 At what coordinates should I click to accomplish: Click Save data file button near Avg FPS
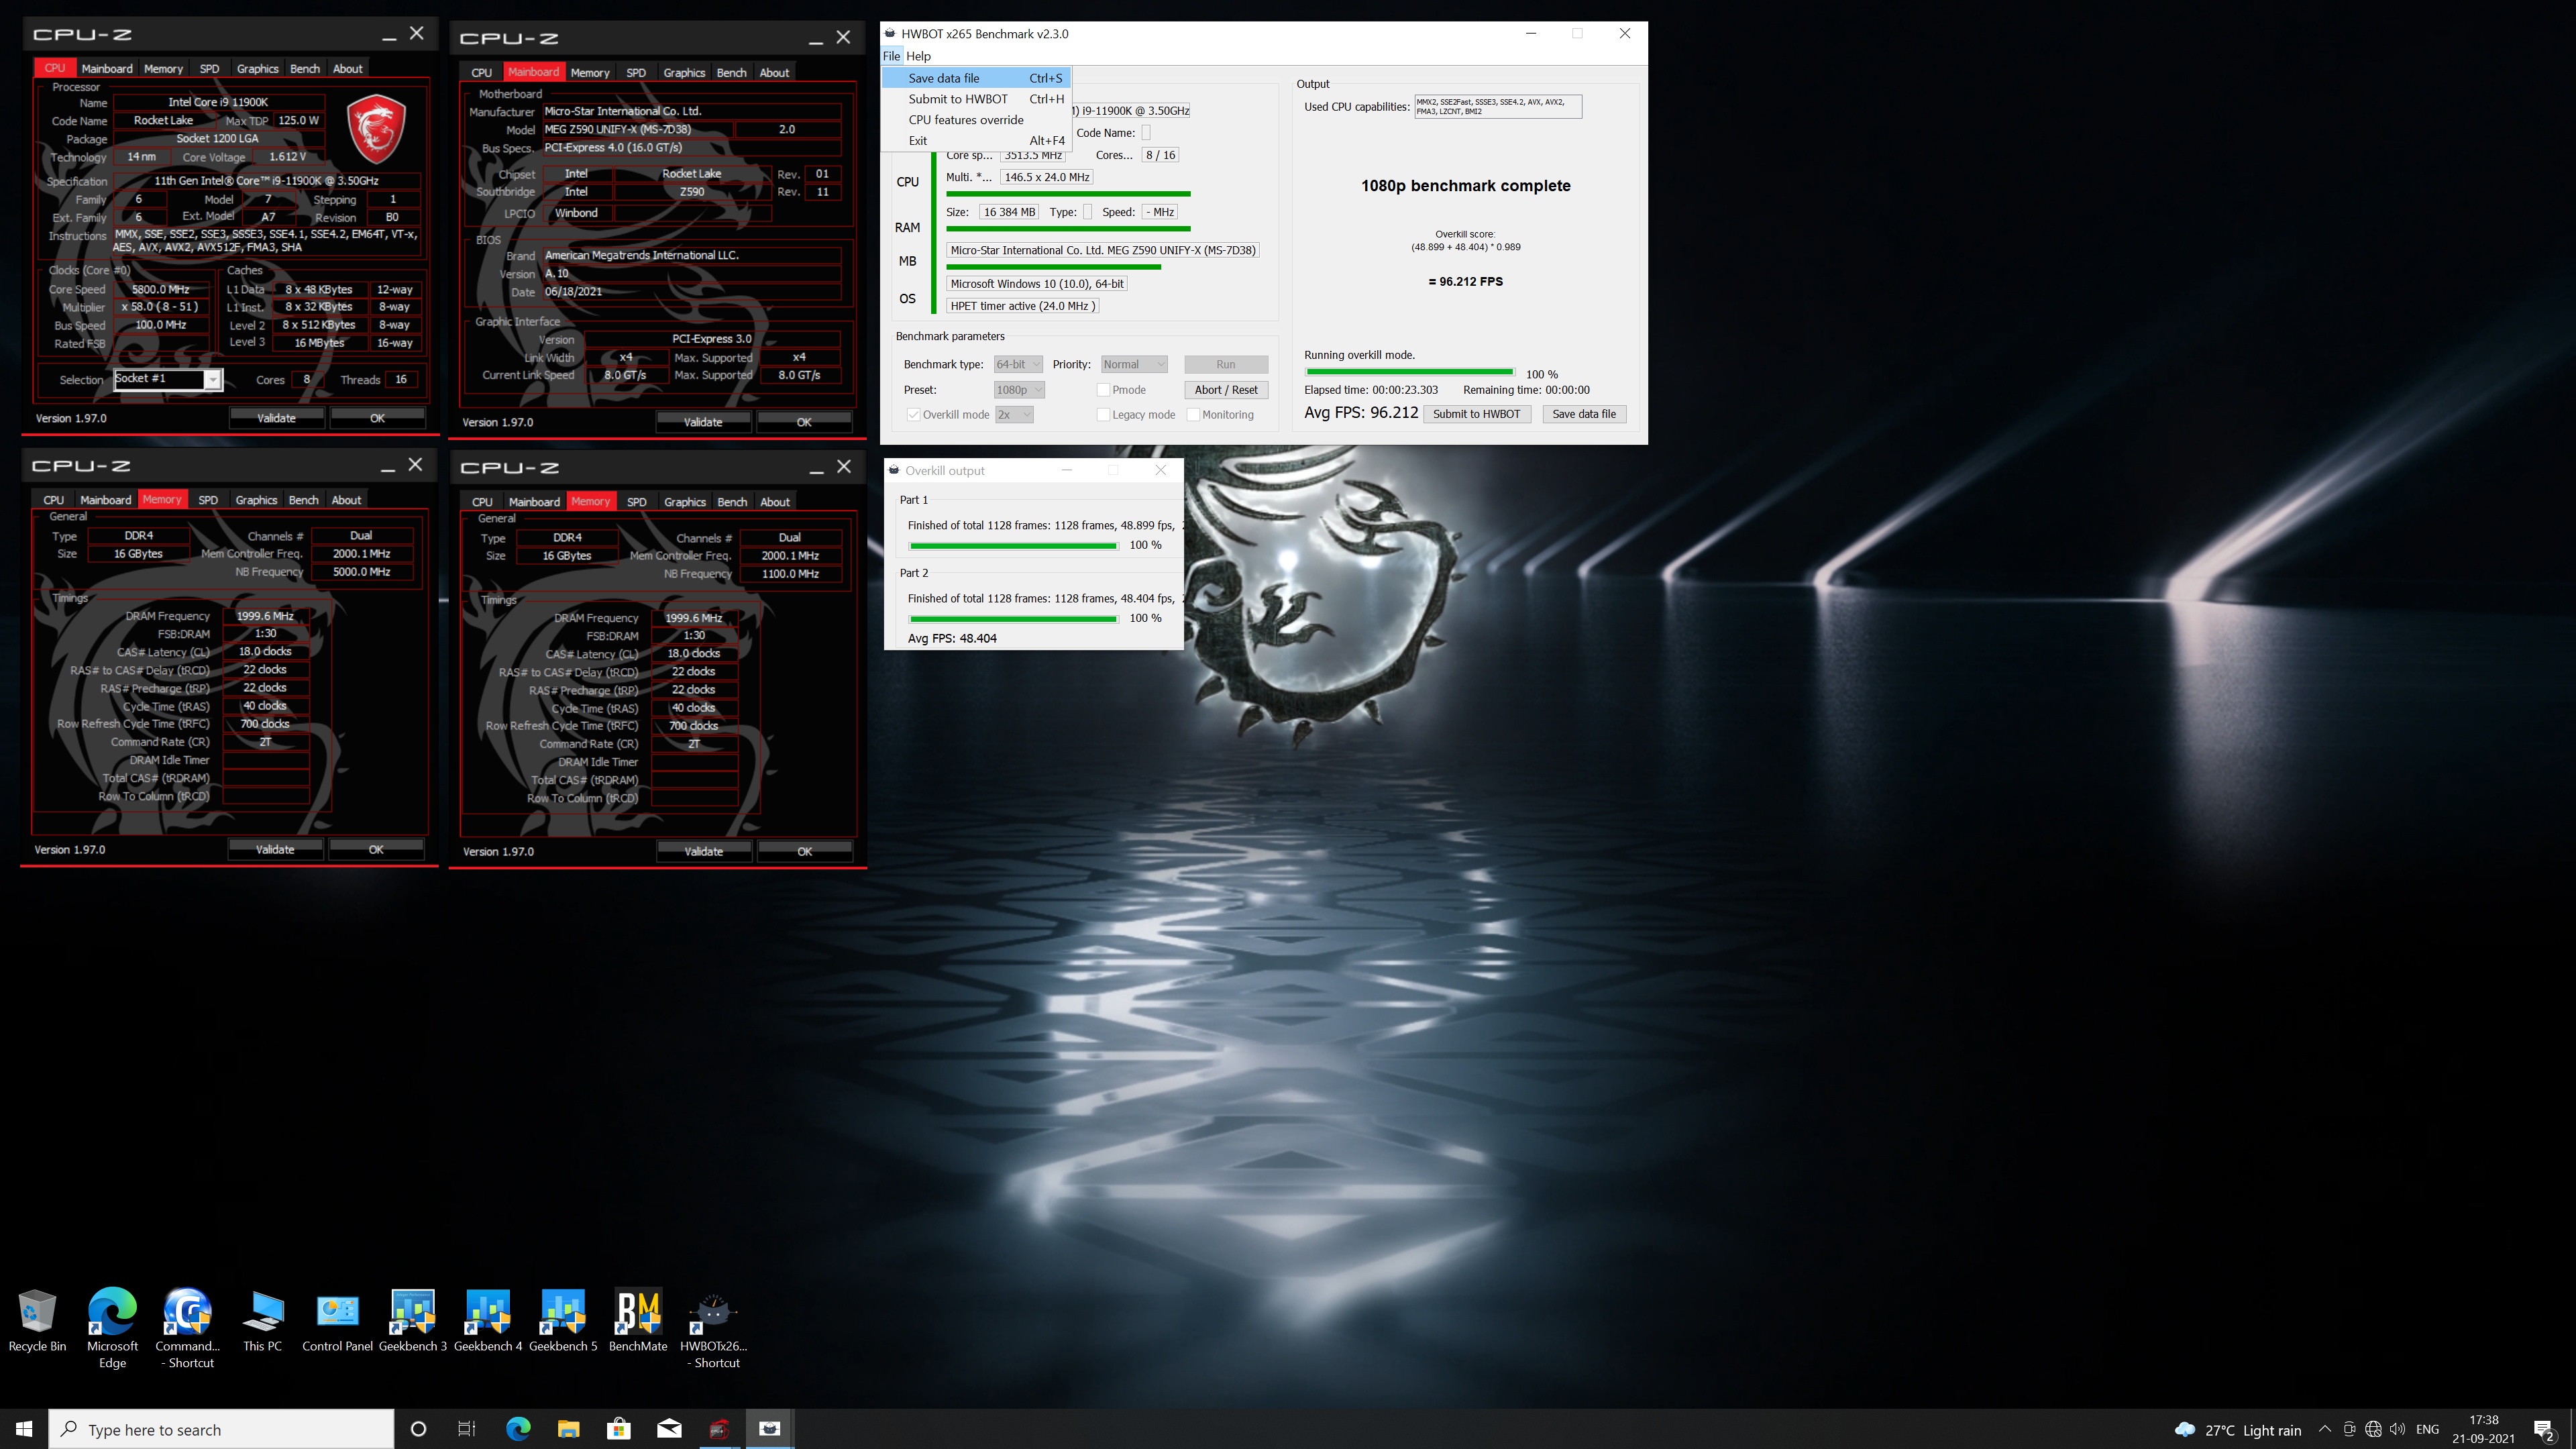(1584, 414)
